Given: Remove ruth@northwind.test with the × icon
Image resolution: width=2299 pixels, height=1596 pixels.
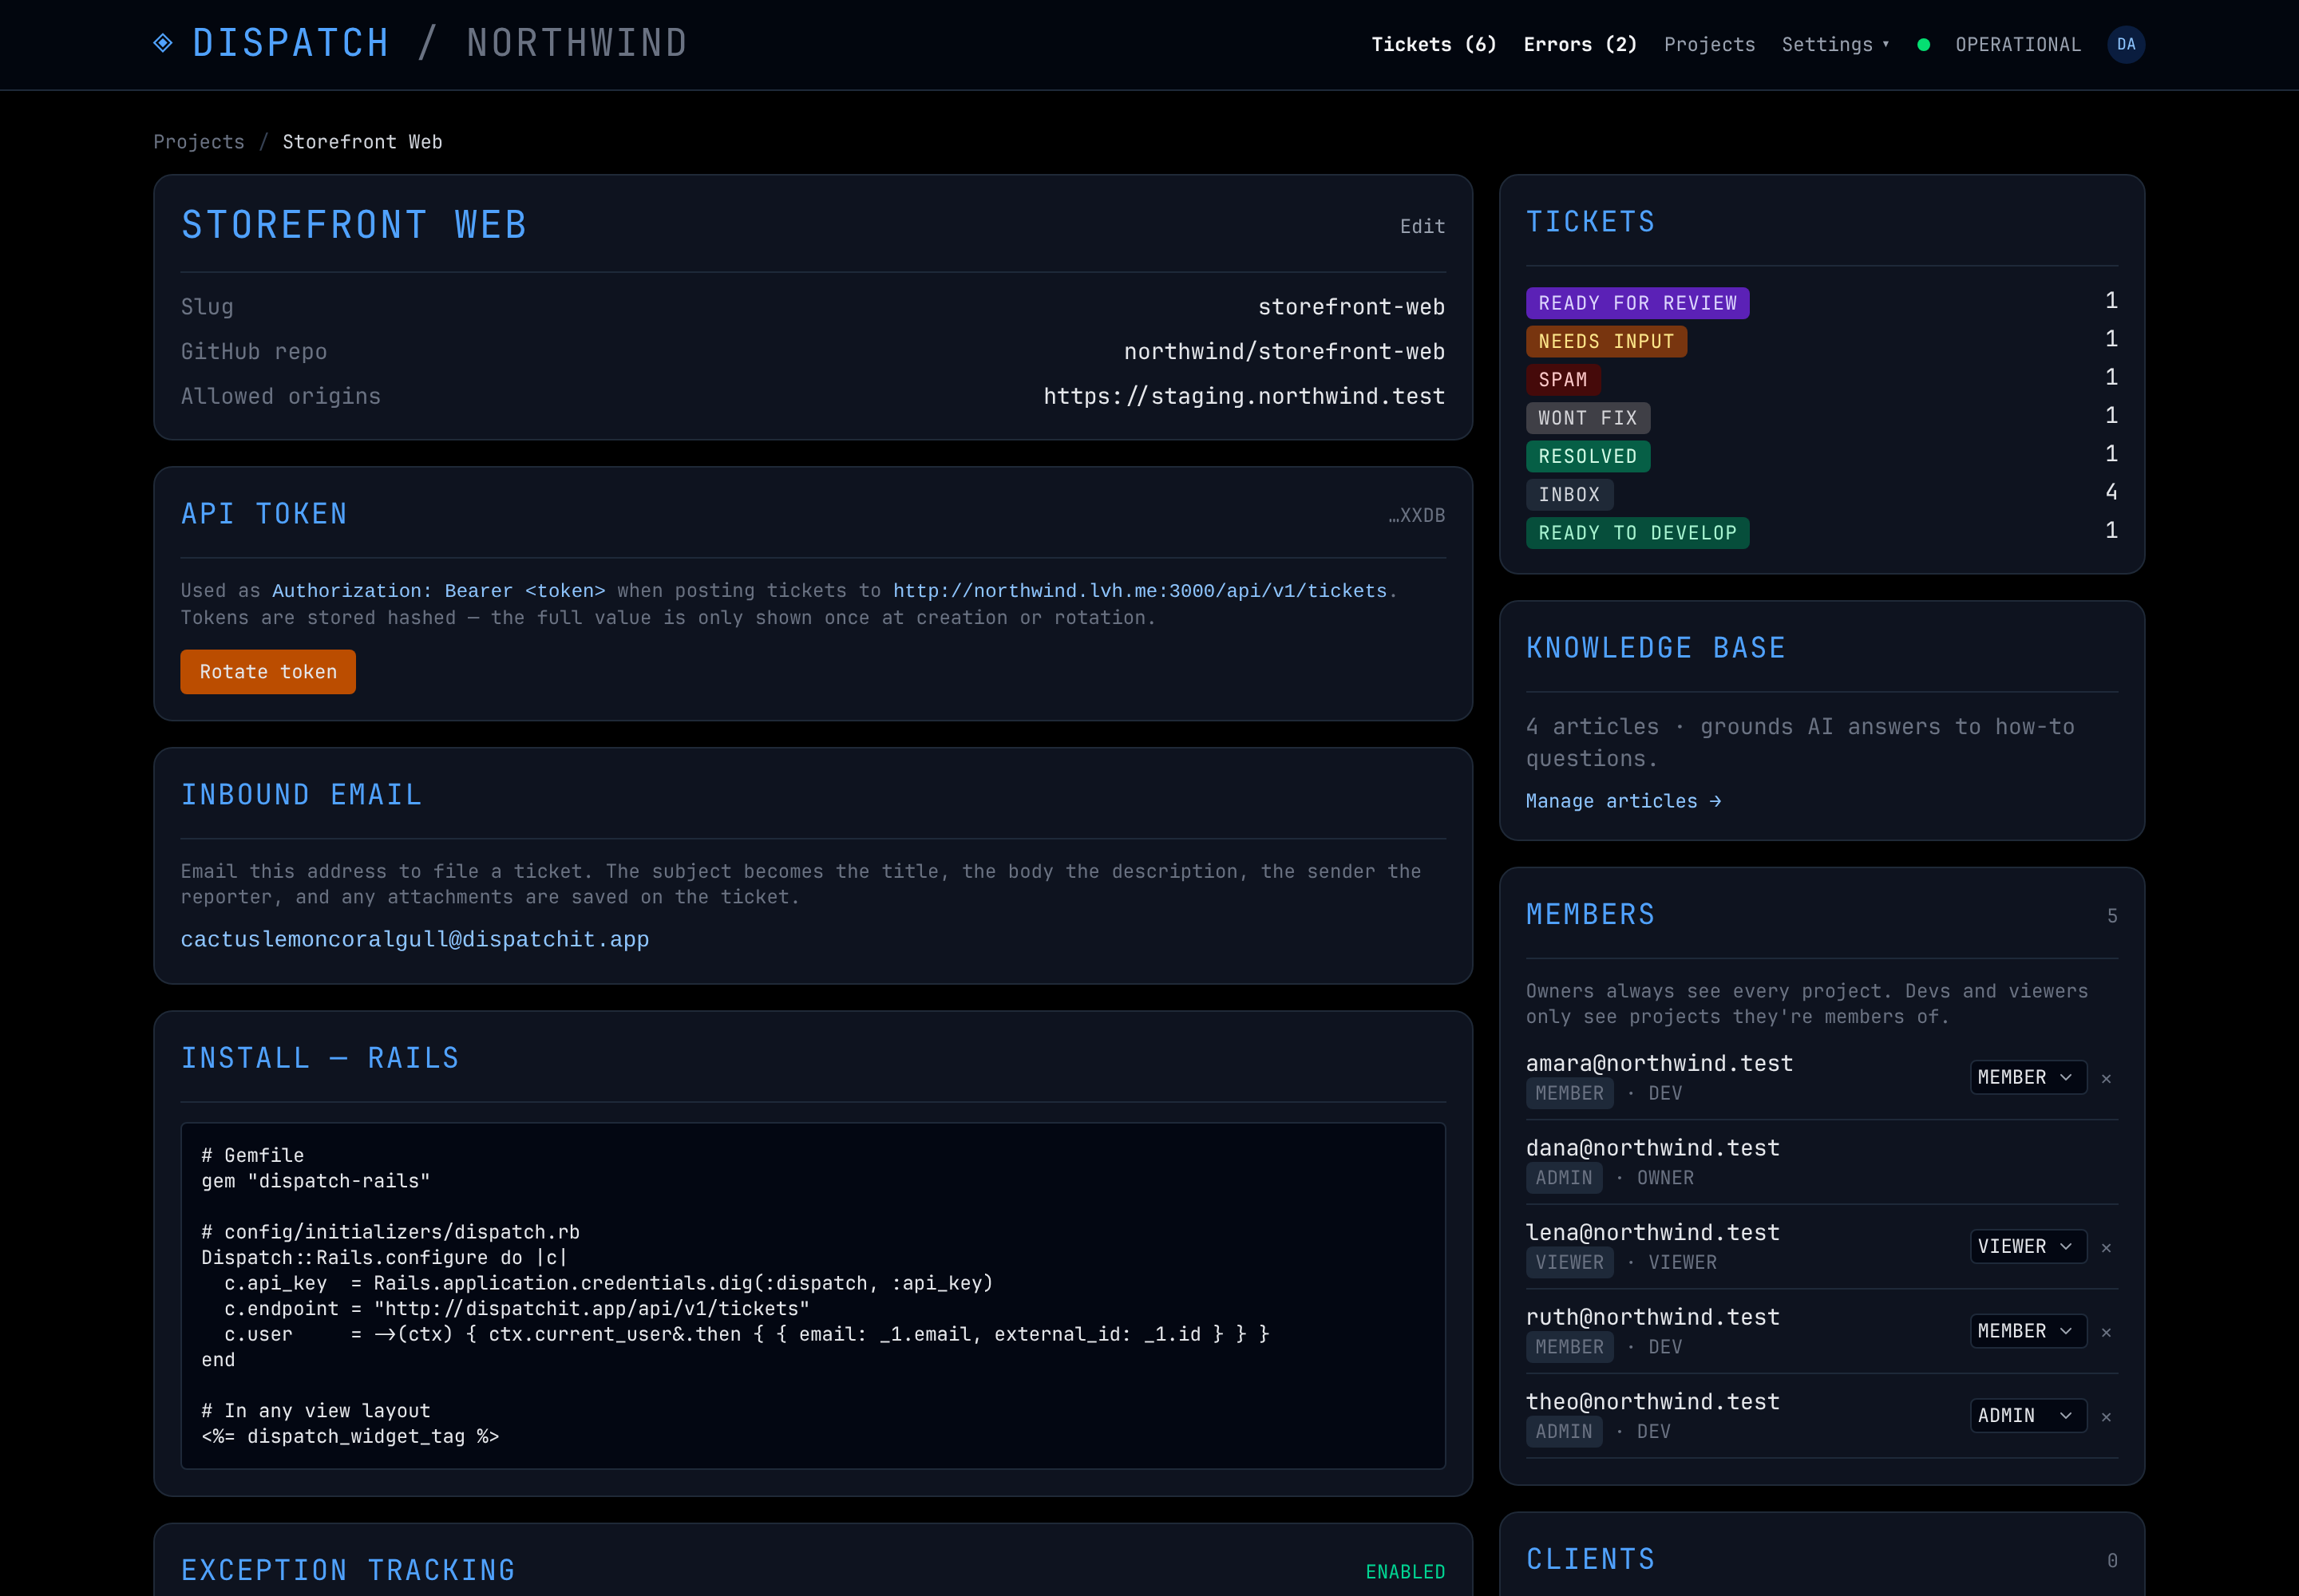Looking at the screenshot, I should 2106,1332.
